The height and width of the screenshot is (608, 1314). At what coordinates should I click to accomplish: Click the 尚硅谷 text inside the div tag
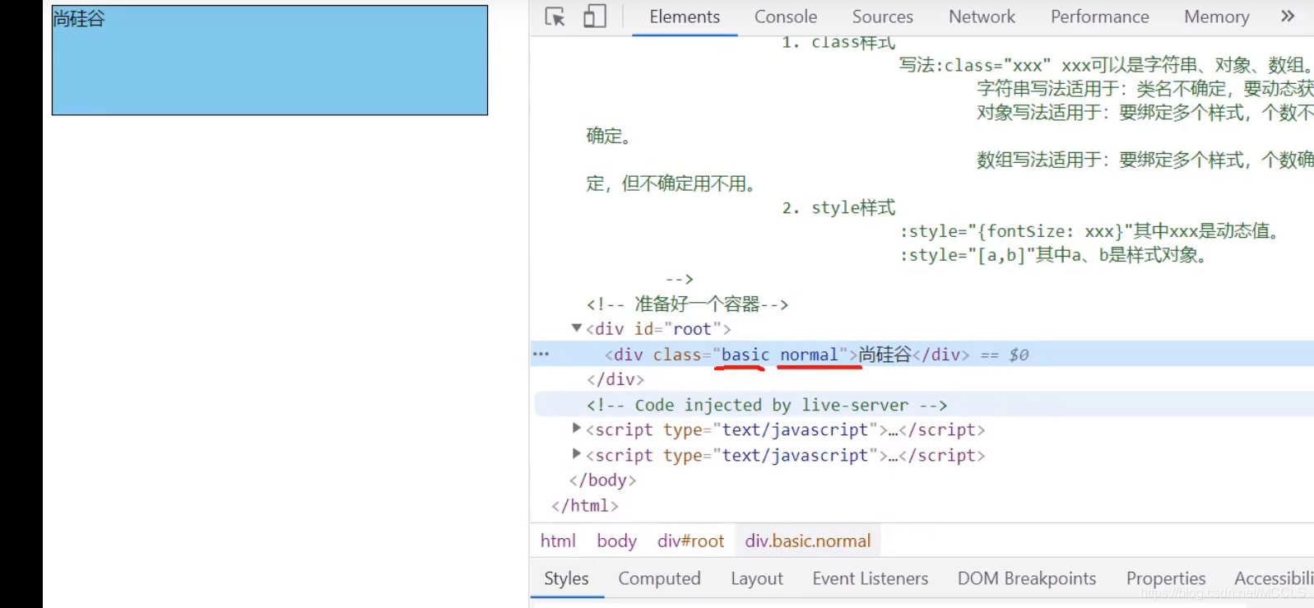[885, 355]
